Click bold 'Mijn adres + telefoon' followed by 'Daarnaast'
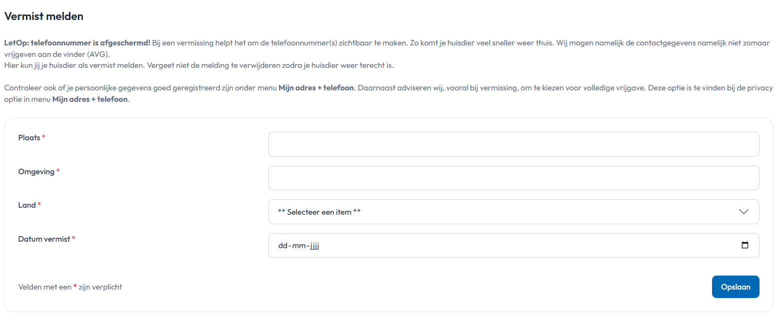Screen dimensions: 781x316 (x=316, y=88)
